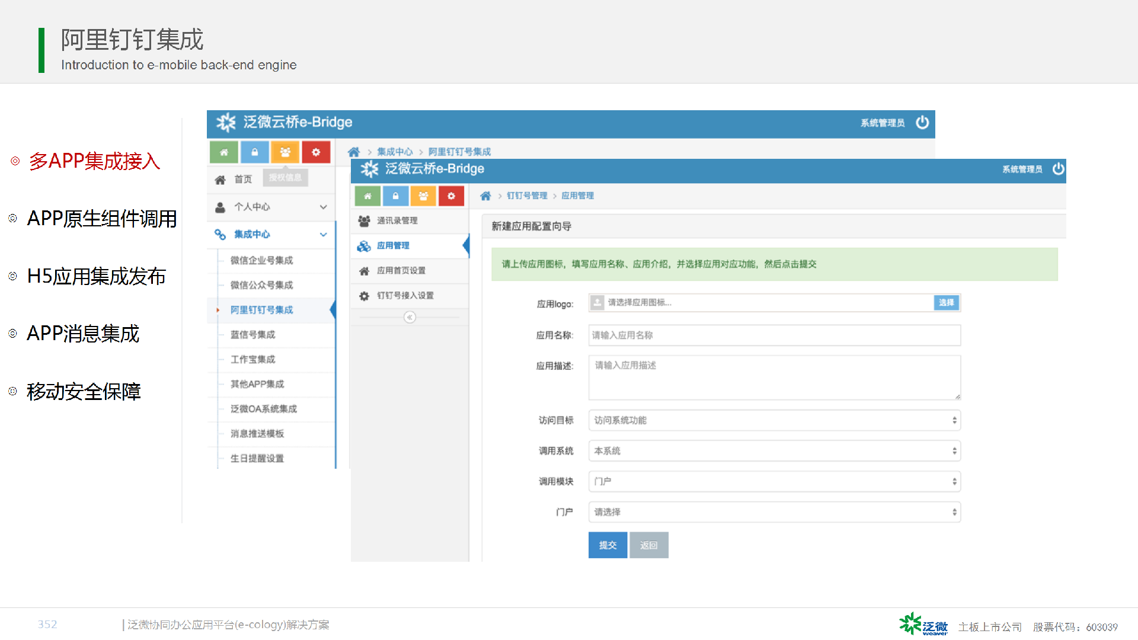Click 新建应用配置向导 heading
The image size is (1138, 640).
coord(531,226)
